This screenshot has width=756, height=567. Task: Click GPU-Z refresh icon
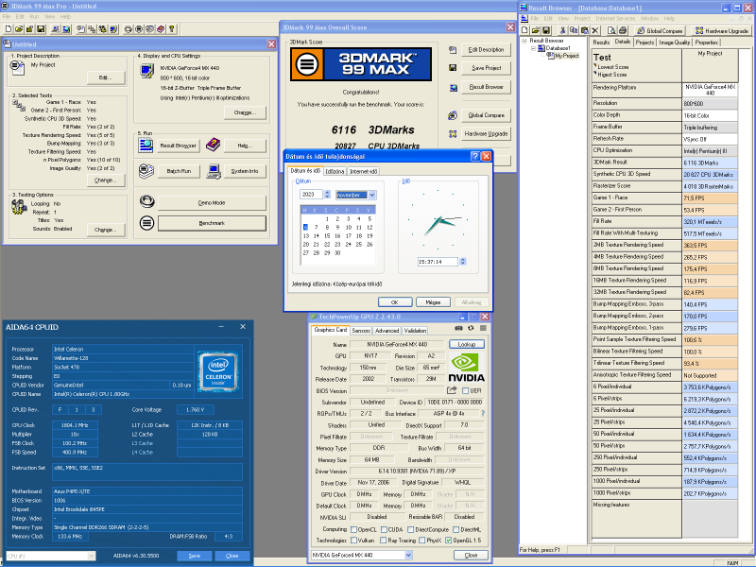pos(471,328)
